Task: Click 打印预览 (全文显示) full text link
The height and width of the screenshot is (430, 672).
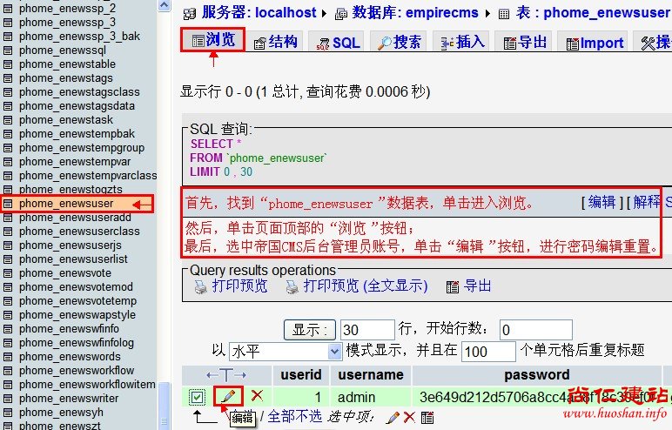Action: point(366,286)
